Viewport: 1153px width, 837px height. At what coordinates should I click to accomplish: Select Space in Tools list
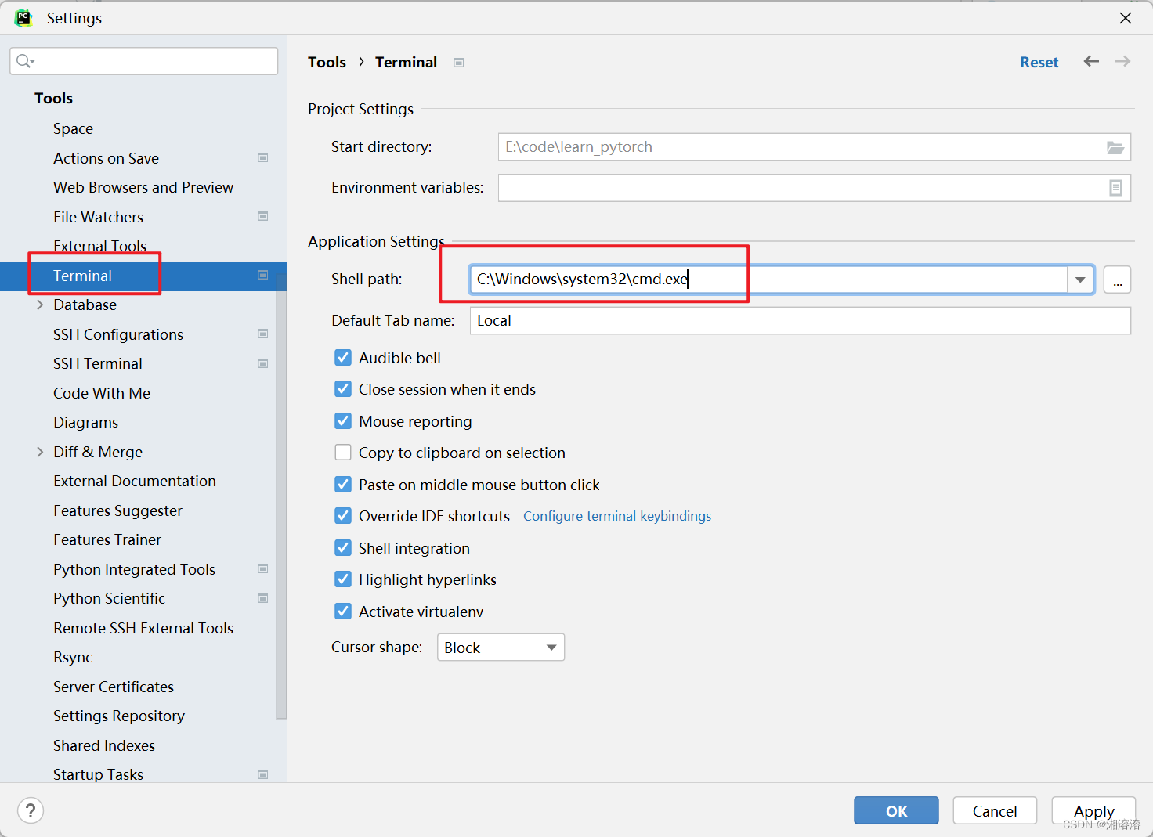(x=73, y=128)
